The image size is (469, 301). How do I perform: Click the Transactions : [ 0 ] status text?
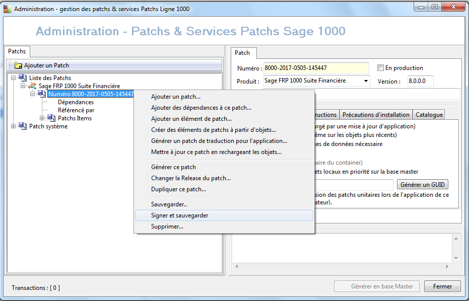click(x=36, y=288)
